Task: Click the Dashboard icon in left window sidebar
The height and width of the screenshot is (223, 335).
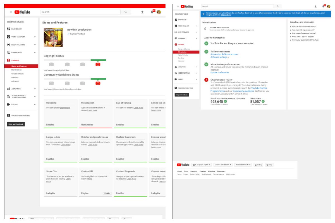Action: [8, 29]
